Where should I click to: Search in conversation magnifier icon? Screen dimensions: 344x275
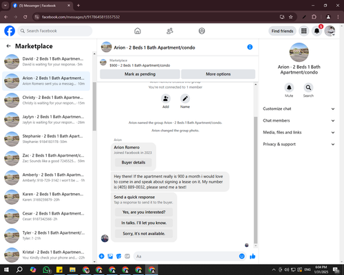point(308,87)
